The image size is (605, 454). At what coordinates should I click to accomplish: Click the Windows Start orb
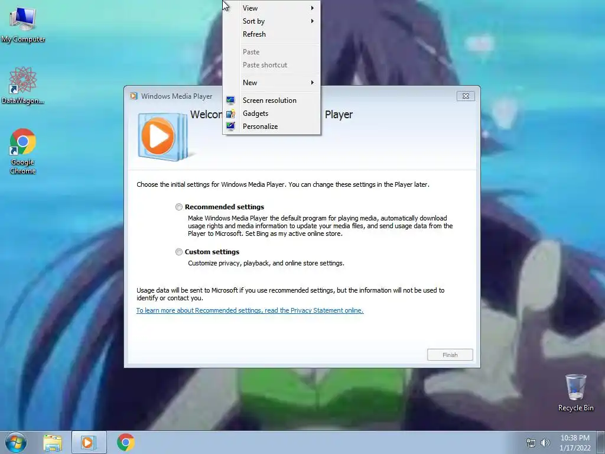coord(16,442)
